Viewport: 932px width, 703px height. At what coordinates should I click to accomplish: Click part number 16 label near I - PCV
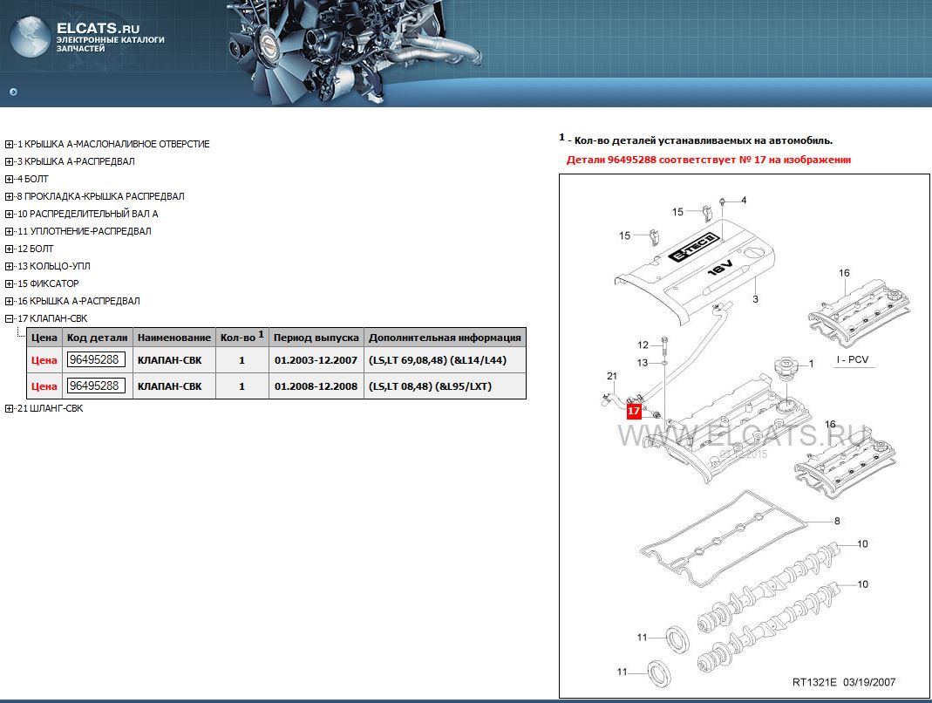click(843, 274)
